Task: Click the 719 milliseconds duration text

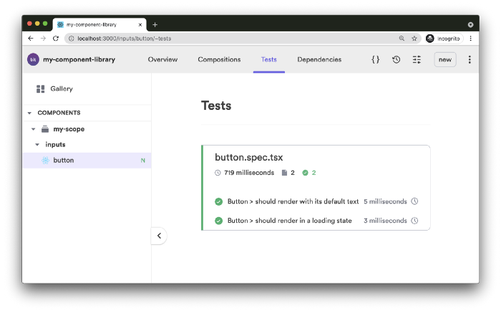Action: coord(249,173)
